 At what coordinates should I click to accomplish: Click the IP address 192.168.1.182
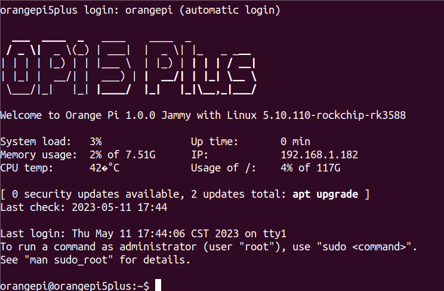(x=319, y=155)
